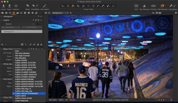Open the Exposure tool tab
Image resolution: width=178 pixels, height=103 pixels.
click(18, 13)
